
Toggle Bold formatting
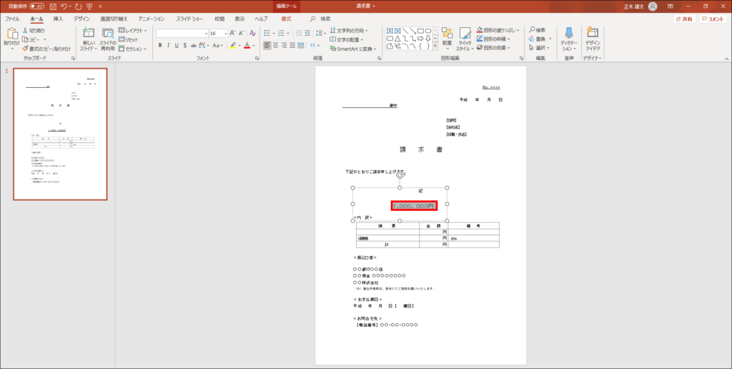coord(159,45)
